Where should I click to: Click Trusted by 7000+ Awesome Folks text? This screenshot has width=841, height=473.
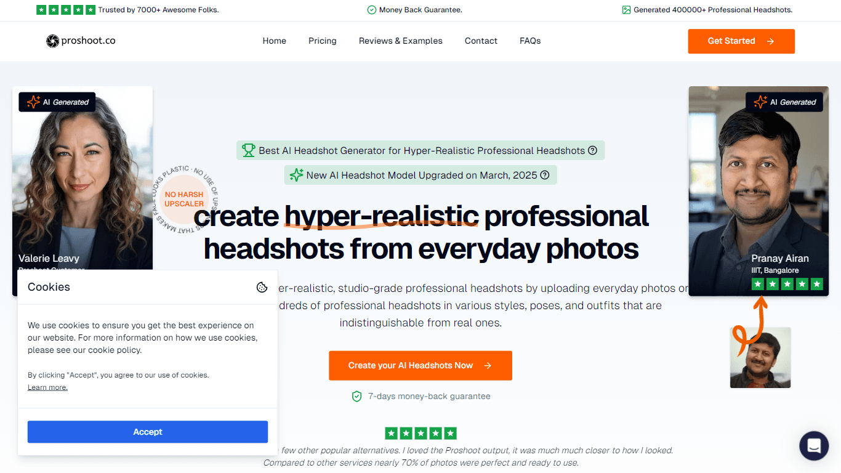point(158,10)
